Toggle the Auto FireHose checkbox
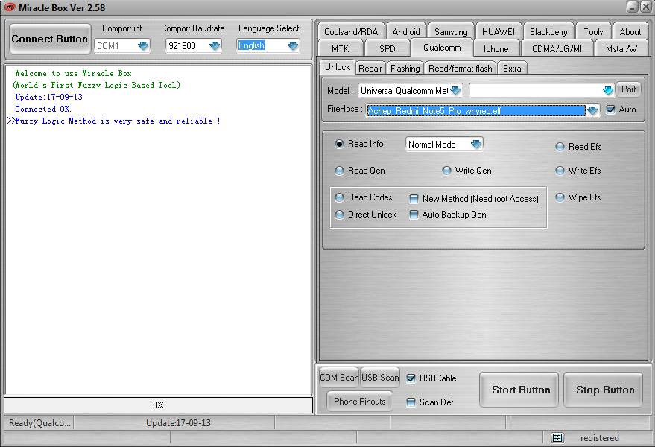 [x=611, y=110]
